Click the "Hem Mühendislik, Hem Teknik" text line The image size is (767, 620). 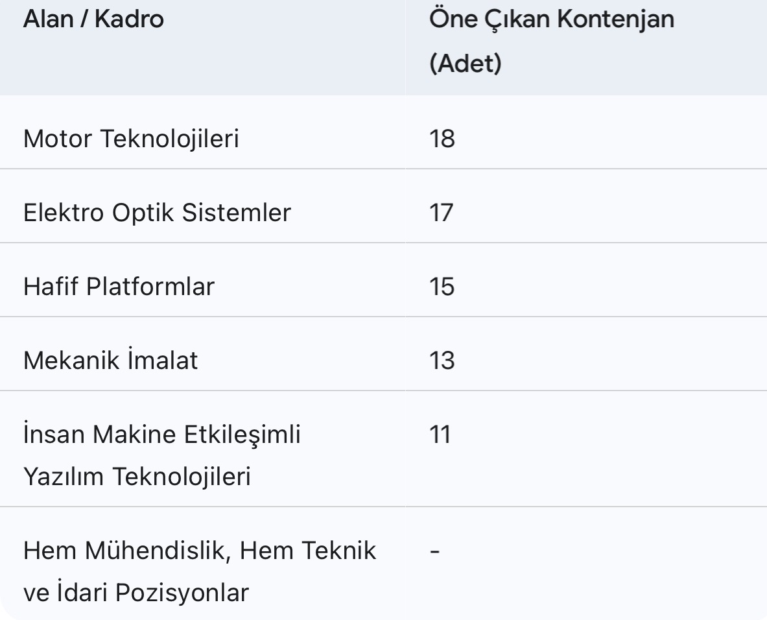coord(200,551)
